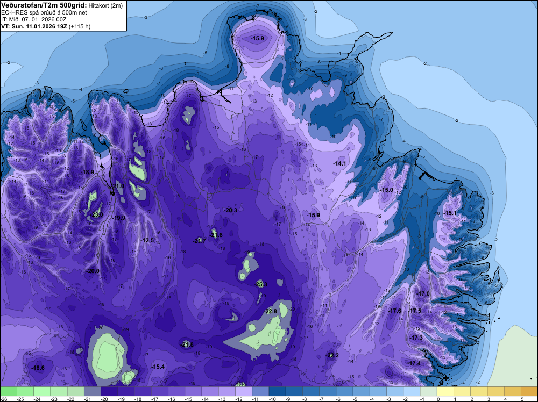This screenshot has height=402, width=538.
Task: Click the -15.1 temperature reading near the east coast
Action: pos(450,213)
